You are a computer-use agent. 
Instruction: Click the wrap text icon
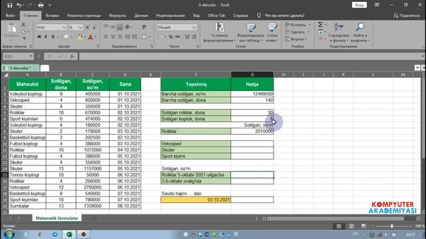[144, 27]
